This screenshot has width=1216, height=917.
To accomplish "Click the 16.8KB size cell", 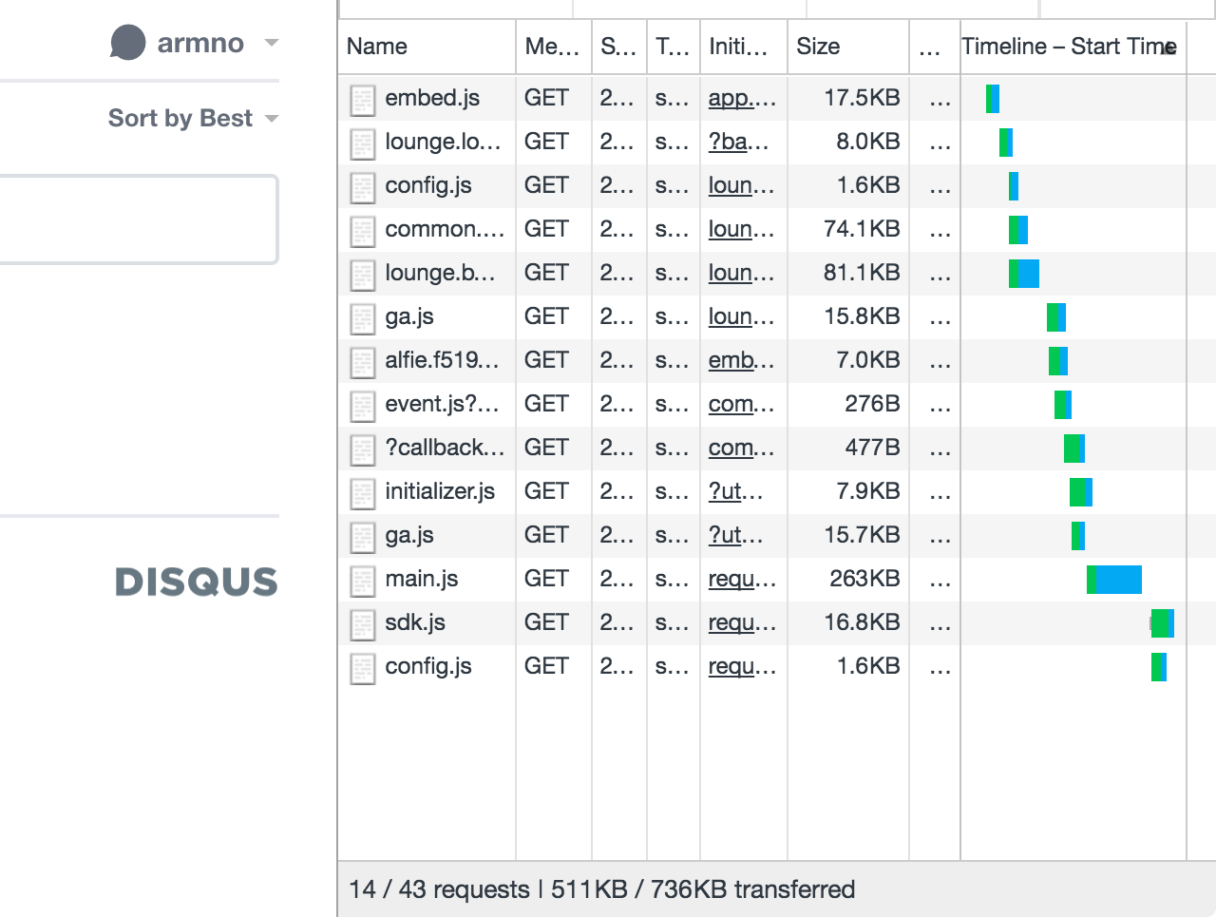I will tap(862, 622).
